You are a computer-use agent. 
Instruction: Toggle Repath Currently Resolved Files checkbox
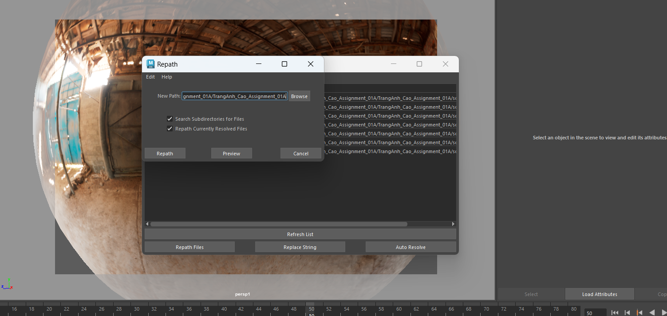point(170,129)
